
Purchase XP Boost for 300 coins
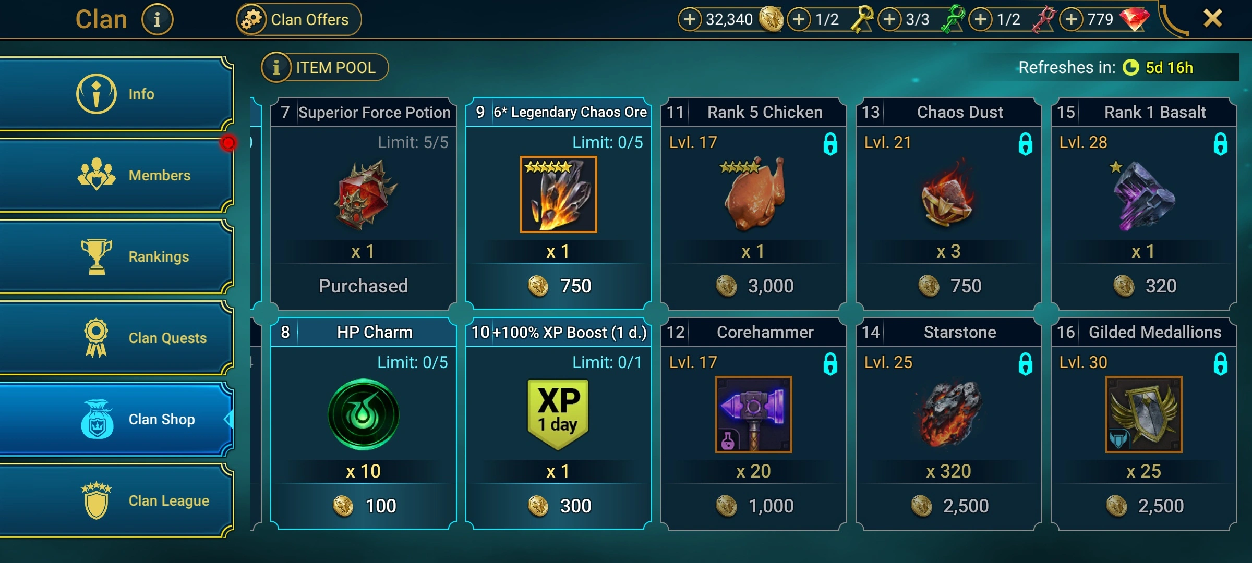pyautogui.click(x=559, y=506)
